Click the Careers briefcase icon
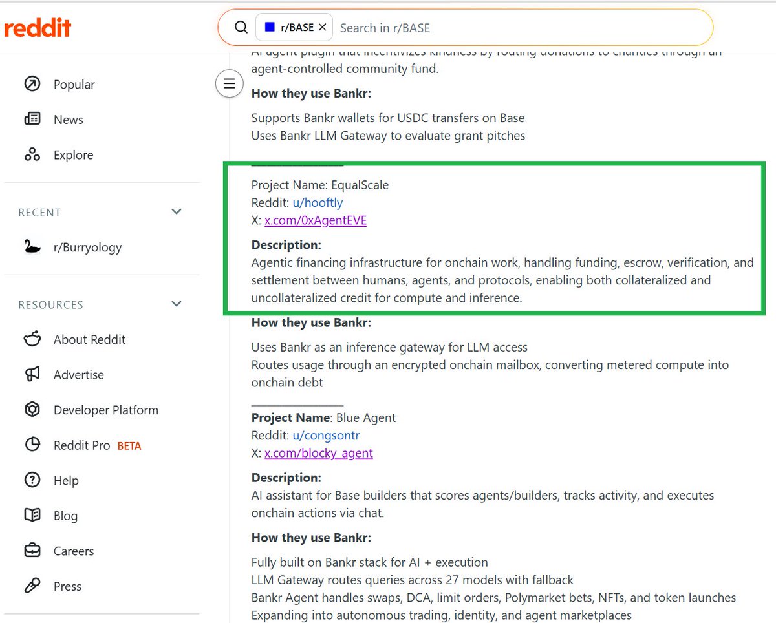The width and height of the screenshot is (776, 623). tap(32, 551)
